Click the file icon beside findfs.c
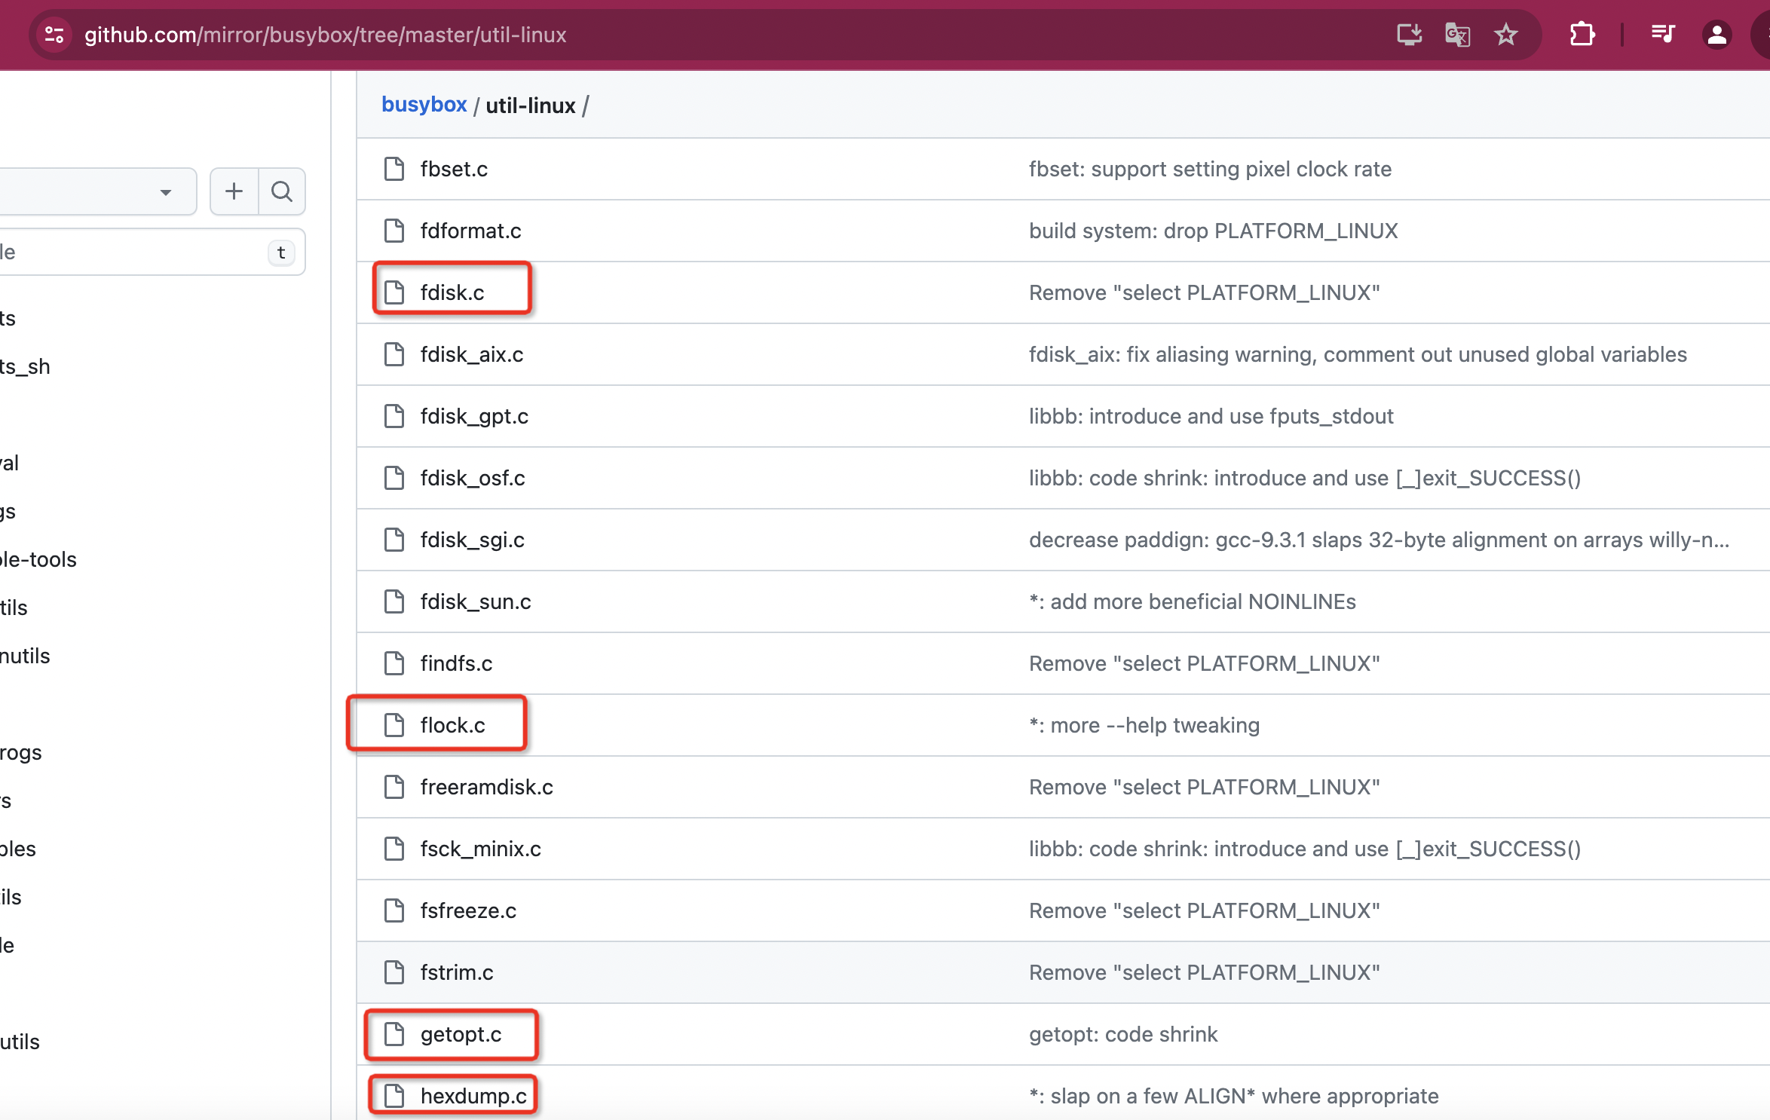Viewport: 1770px width, 1120px height. click(394, 663)
